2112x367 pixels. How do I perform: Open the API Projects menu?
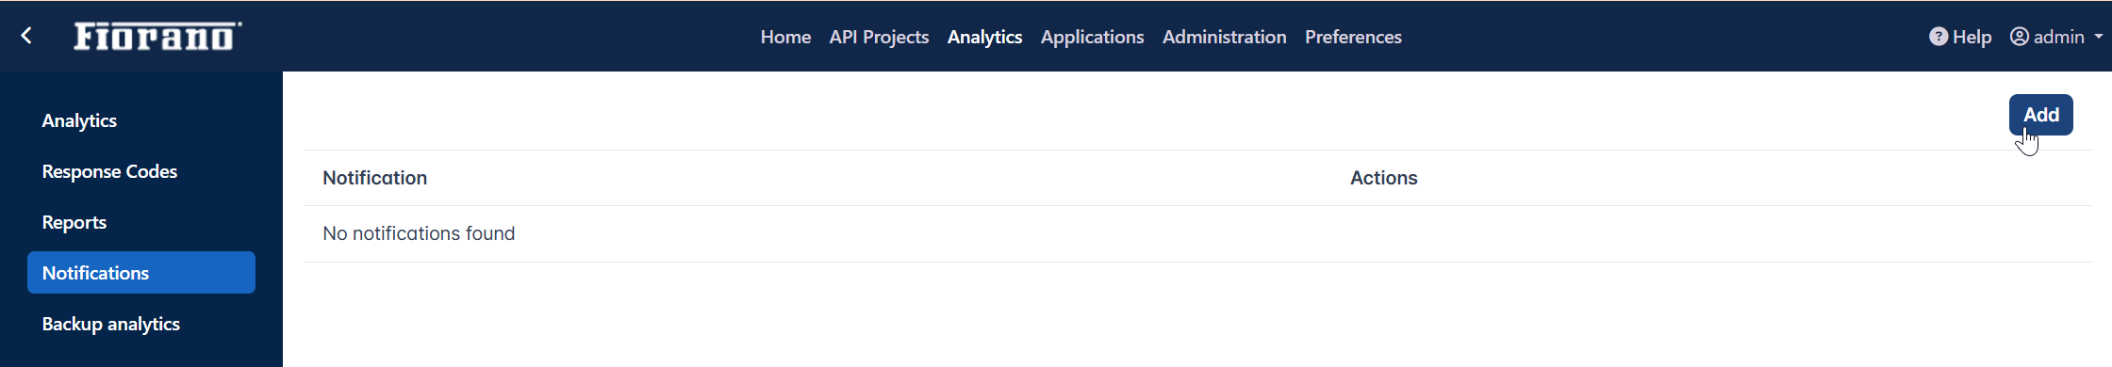(x=879, y=37)
